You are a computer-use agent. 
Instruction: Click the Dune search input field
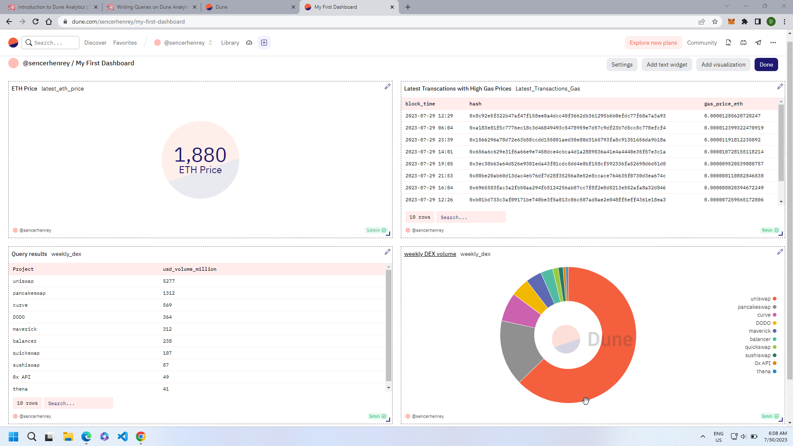coord(50,43)
